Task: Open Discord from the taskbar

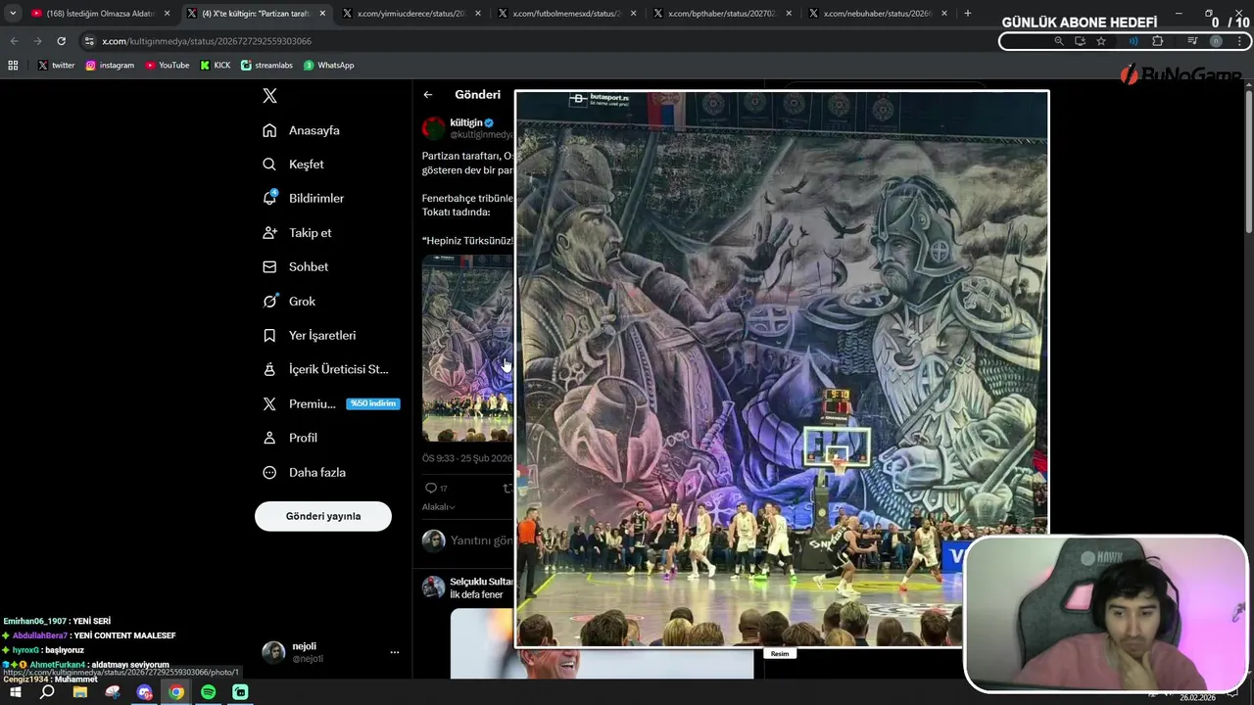Action: [145, 692]
